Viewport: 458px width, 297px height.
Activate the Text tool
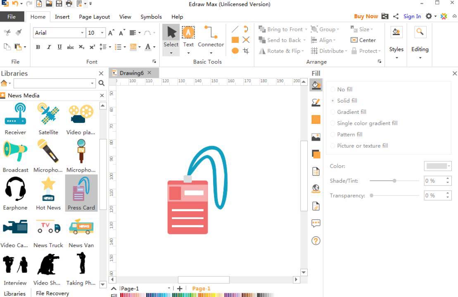tap(188, 40)
